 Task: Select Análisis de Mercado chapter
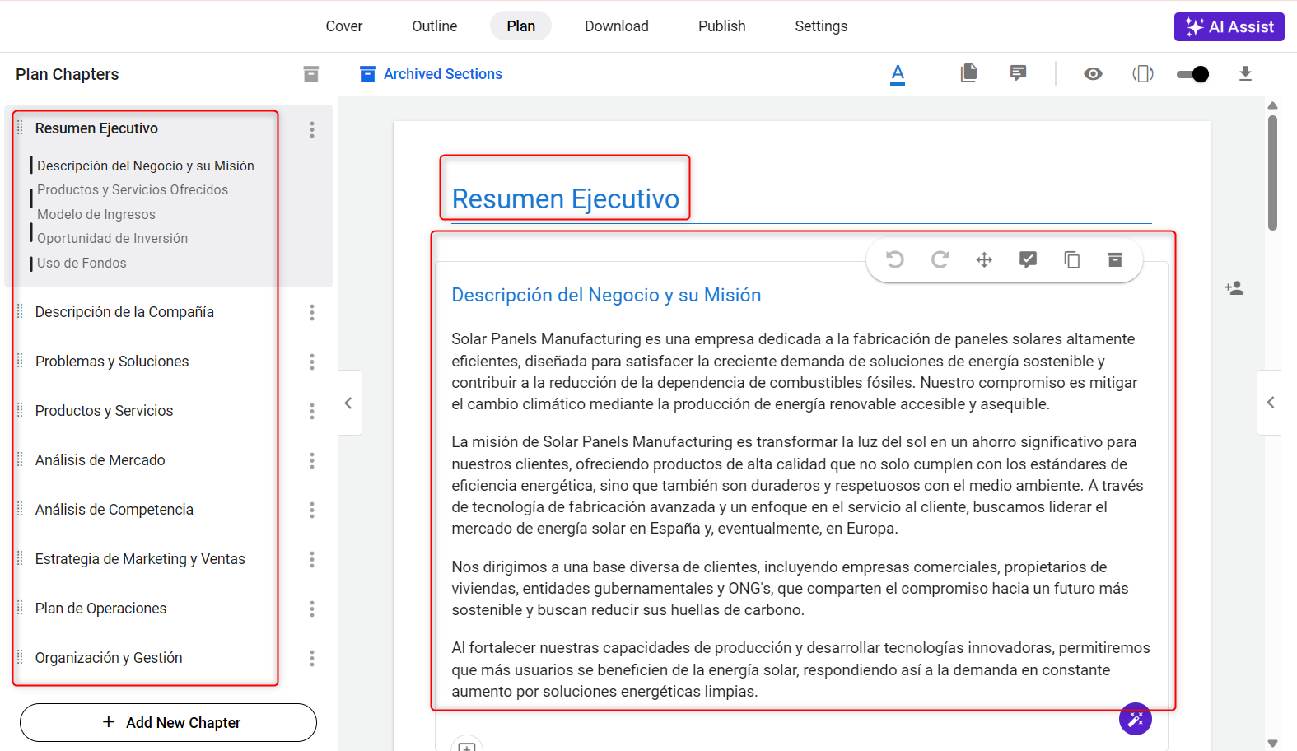coord(100,460)
